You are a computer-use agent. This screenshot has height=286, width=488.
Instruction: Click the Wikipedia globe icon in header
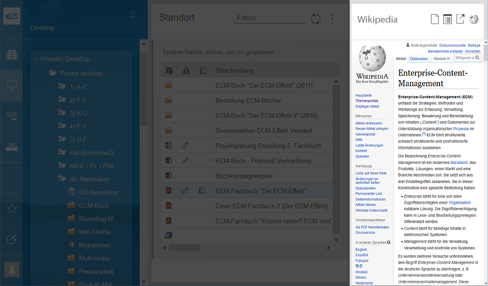[x=473, y=19]
